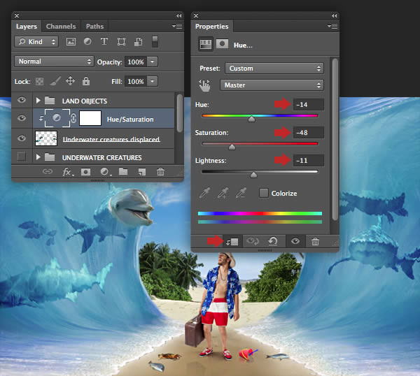The image size is (420, 376).
Task: Activate on-image adjustment hand tool
Action: (204, 85)
